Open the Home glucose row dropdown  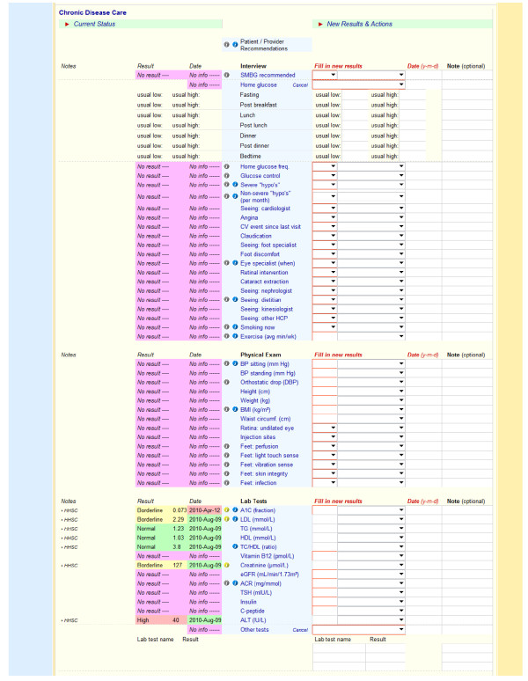coord(359,84)
